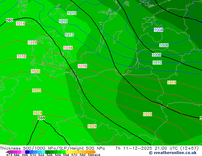Viewport: 202px width, 156px height.
Task: Click the blue 1008 pressure label
Action: tap(156, 55)
